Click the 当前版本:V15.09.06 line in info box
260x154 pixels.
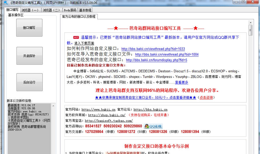point(21,108)
